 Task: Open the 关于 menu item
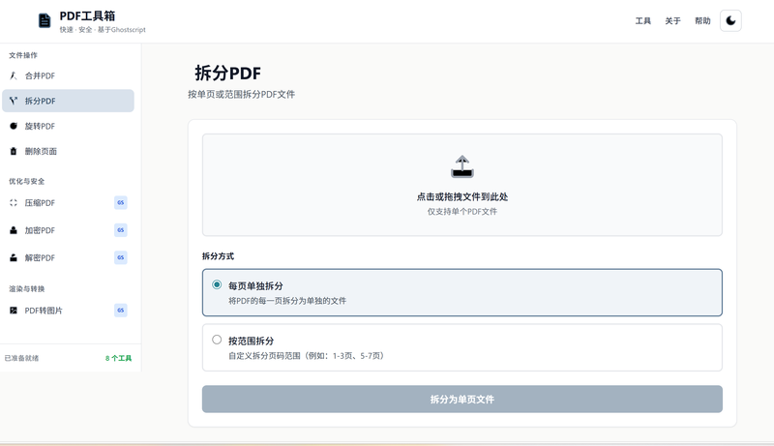[673, 20]
